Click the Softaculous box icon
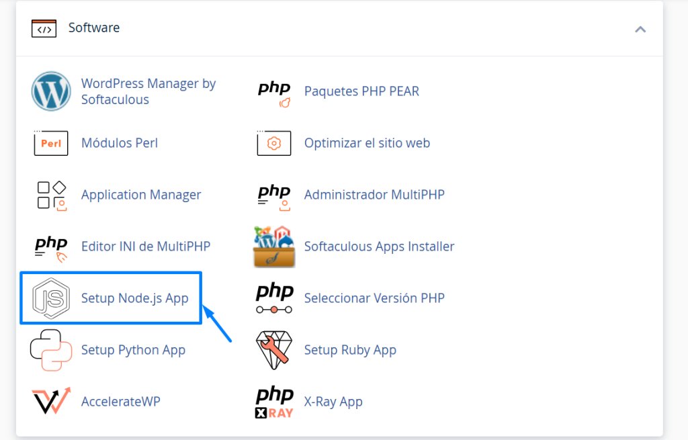 tap(274, 247)
